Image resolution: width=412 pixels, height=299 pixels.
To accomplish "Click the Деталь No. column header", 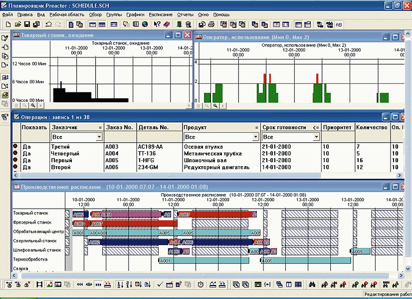I will pyautogui.click(x=154, y=127).
